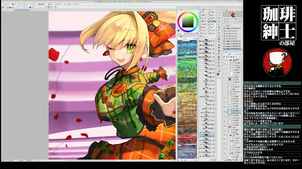Click the layer opacity value field

pos(240,54)
